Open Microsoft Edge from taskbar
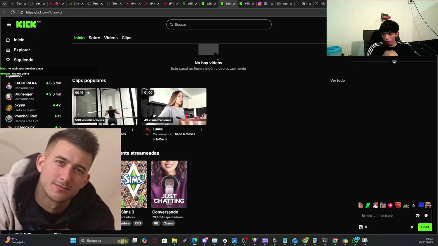The height and width of the screenshot is (246, 438). pyautogui.click(x=194, y=241)
